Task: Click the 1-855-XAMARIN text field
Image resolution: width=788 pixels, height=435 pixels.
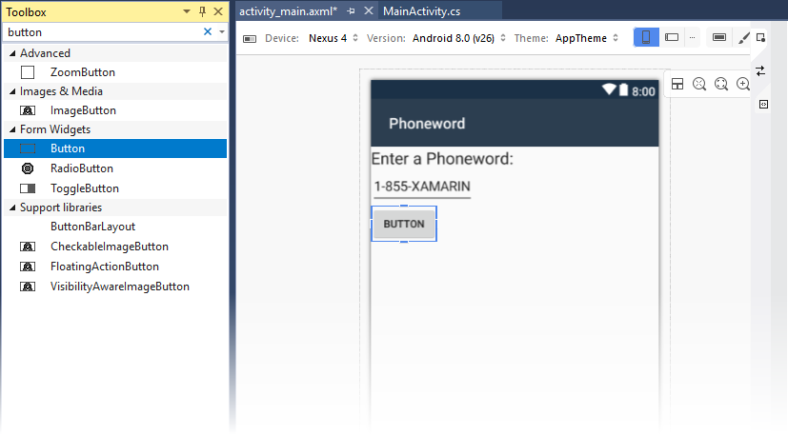Action: (x=422, y=187)
